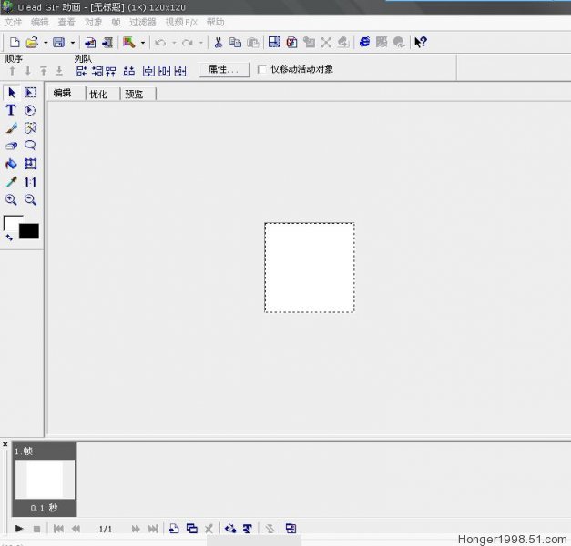Play the animation with the play button
This screenshot has height=546, width=571.
coord(19,528)
